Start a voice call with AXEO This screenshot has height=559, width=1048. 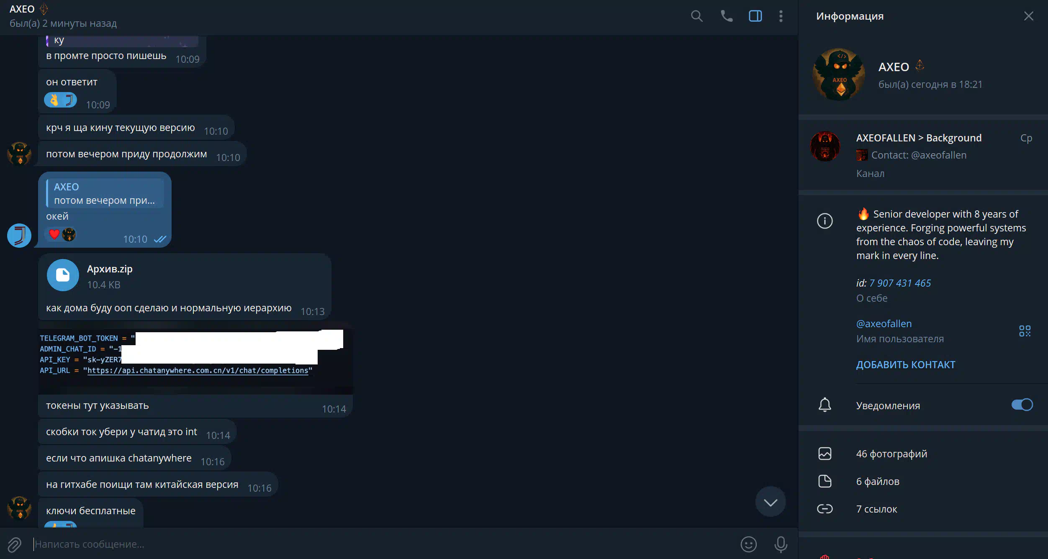tap(727, 16)
